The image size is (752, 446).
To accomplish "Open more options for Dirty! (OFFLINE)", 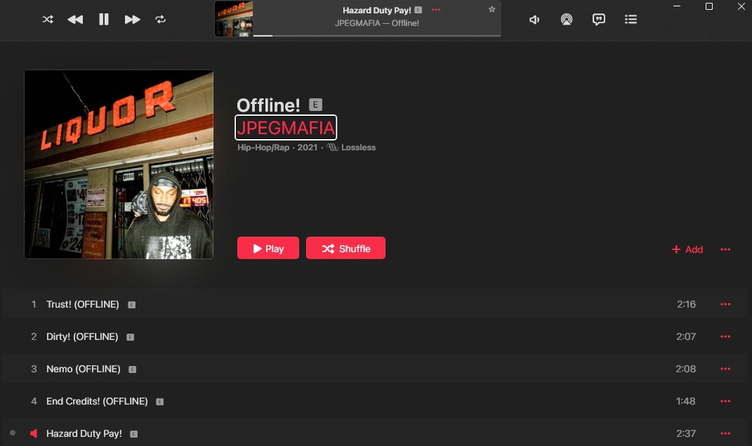I will coord(725,336).
